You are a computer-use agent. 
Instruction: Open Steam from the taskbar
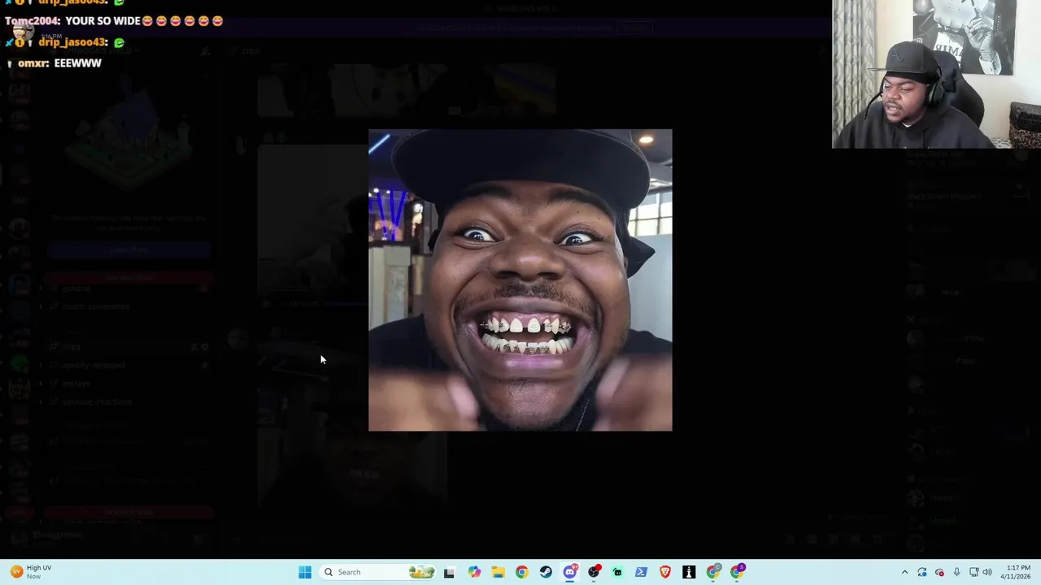[546, 572]
